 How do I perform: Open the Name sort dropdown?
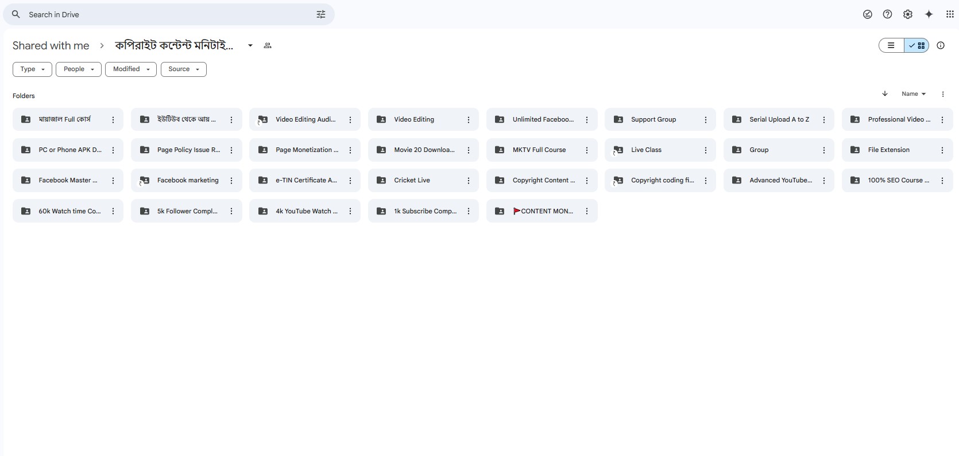(913, 94)
